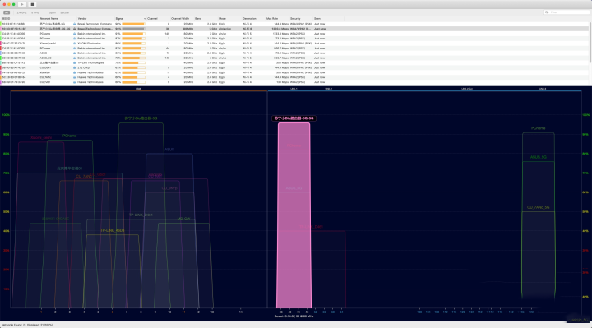Click ZTE Corp vendor cell
Screen dimensions: 592x328
(83, 68)
